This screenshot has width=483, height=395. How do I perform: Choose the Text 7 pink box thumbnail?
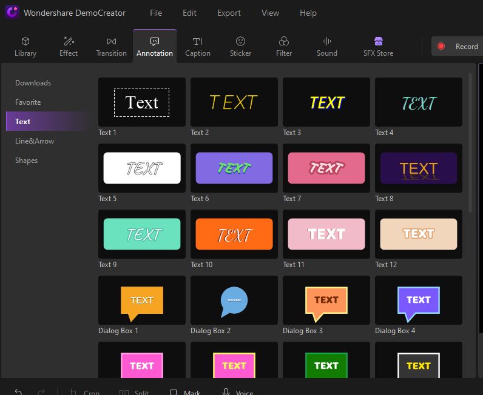coord(326,168)
